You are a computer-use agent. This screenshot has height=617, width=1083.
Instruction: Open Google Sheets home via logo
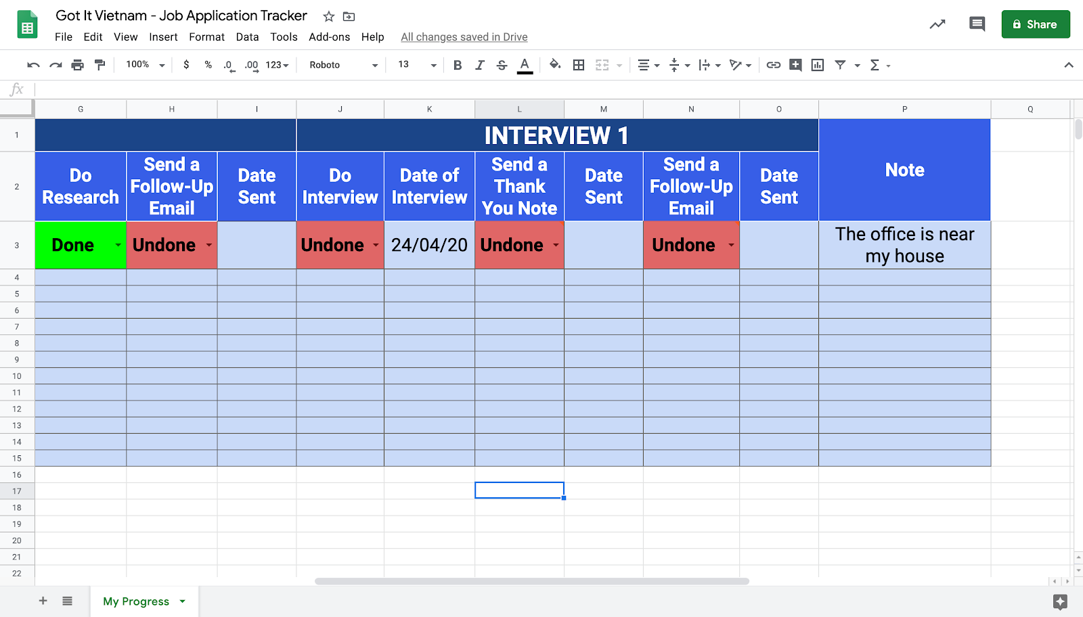pos(27,25)
